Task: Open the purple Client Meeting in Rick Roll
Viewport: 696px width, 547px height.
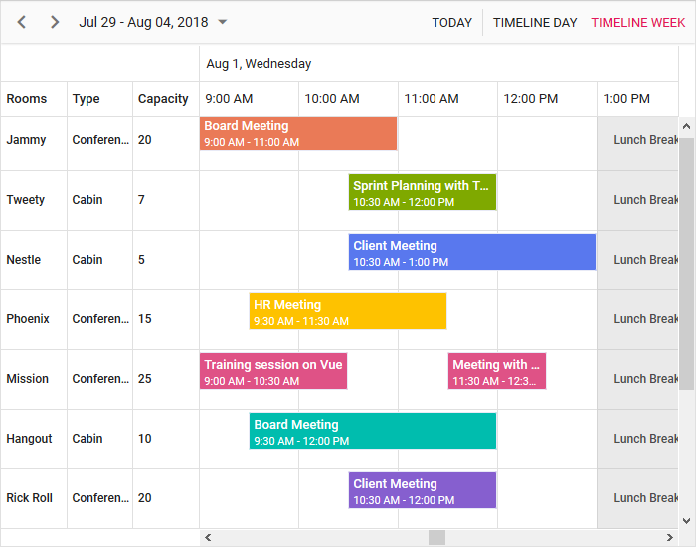Action: click(x=423, y=491)
